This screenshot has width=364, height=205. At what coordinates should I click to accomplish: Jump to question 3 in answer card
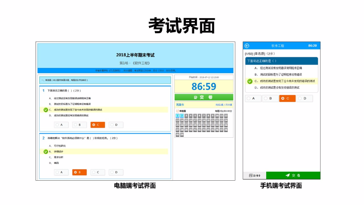click(186, 116)
